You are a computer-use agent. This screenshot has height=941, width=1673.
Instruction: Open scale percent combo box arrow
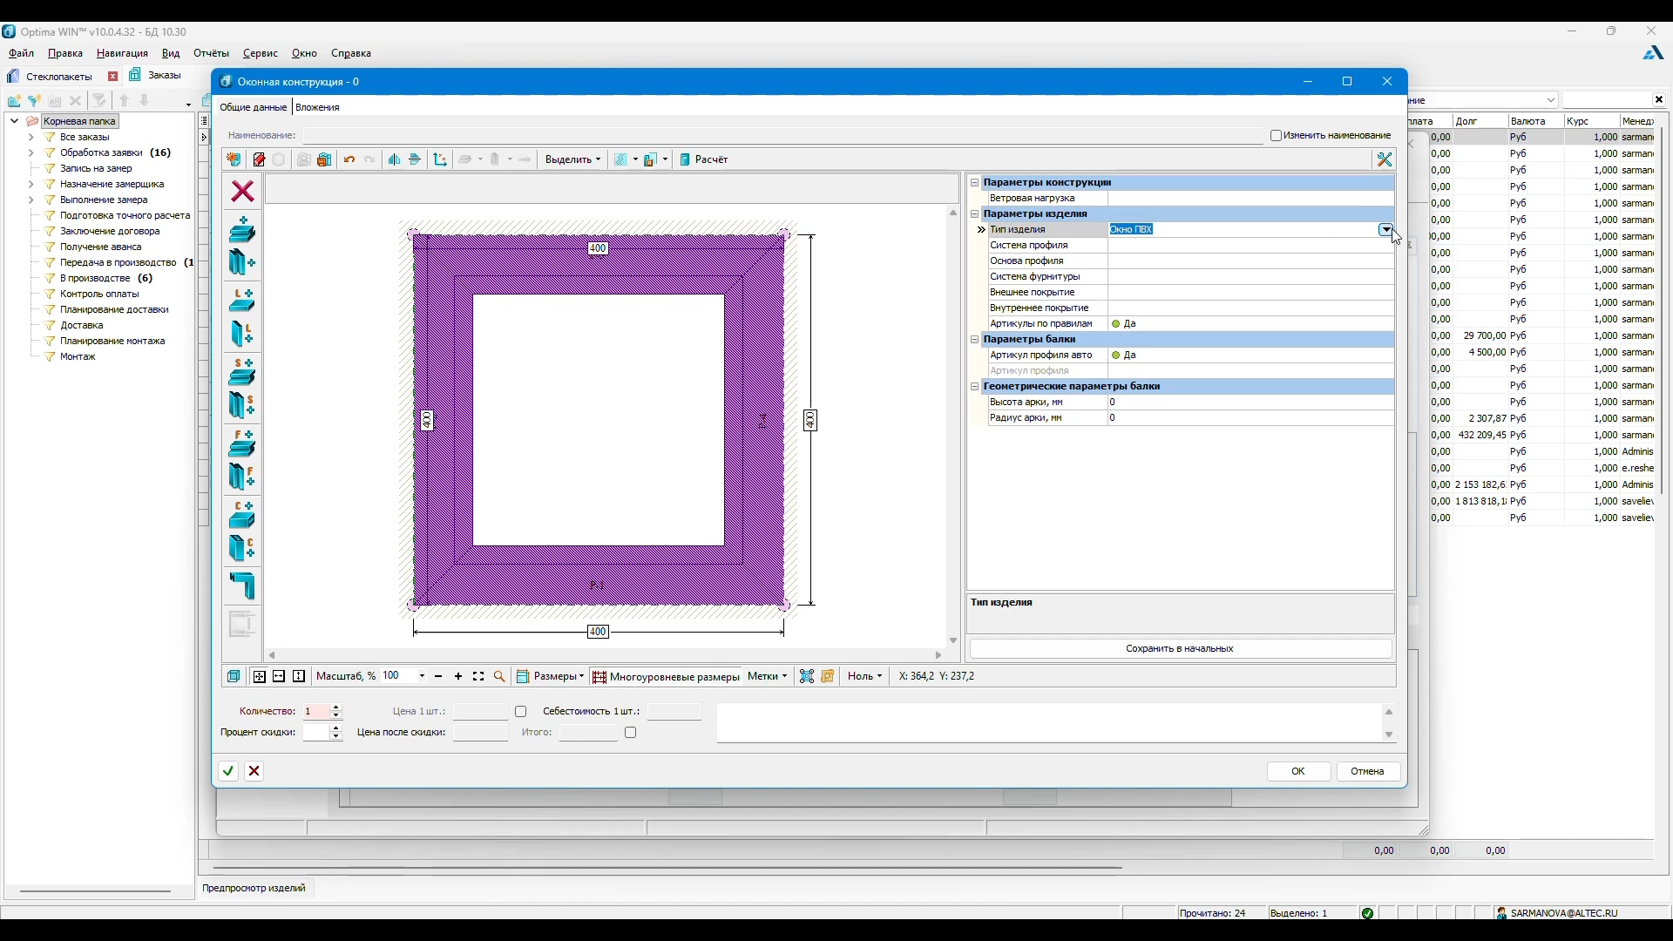coord(423,677)
